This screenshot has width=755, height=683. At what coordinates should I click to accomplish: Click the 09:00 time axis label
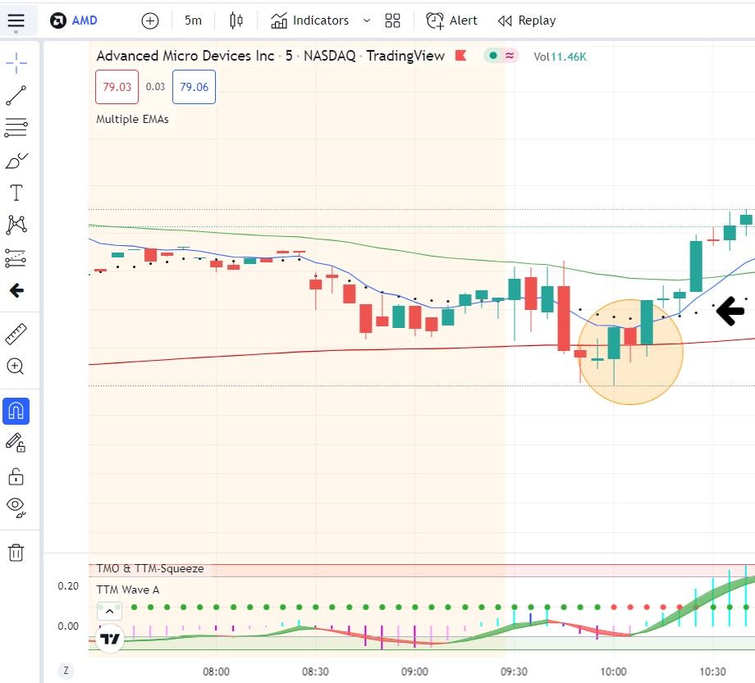(x=414, y=672)
